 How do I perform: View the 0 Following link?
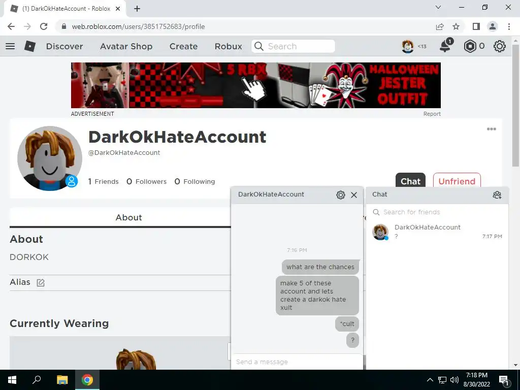194,181
